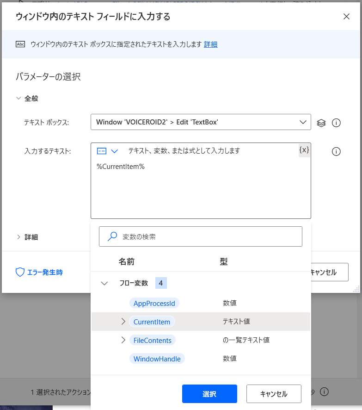
Task: Expand the CurrentItem variable properties
Action: pos(123,321)
